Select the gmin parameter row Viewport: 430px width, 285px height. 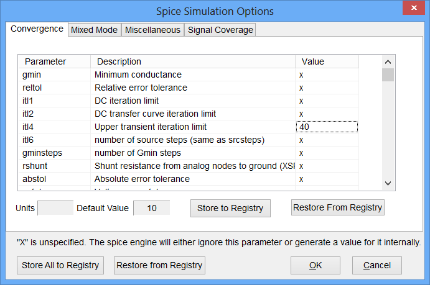56,75
